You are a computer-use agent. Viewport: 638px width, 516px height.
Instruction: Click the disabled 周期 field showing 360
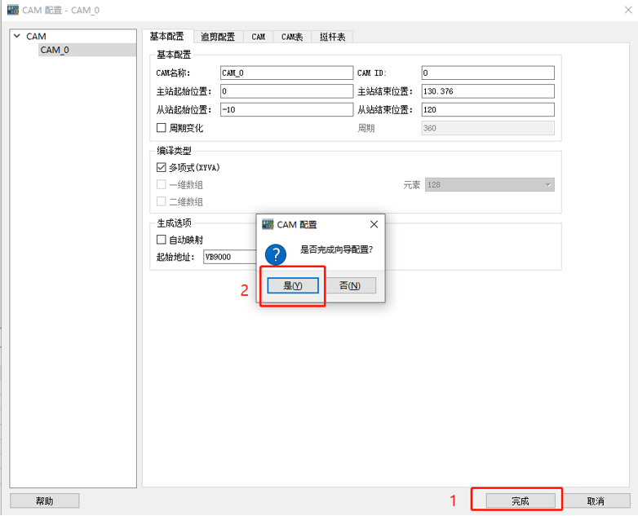(x=488, y=128)
